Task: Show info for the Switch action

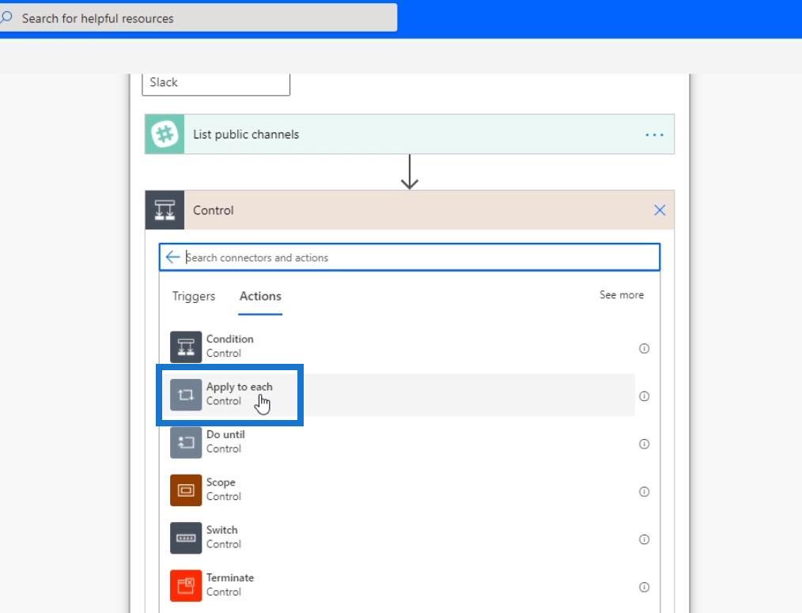Action: pos(644,539)
